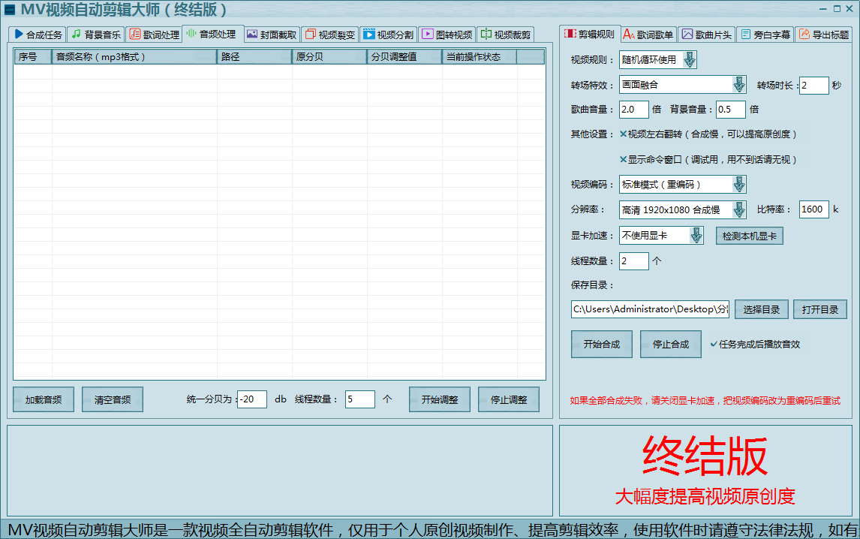Open the 视频编码 dropdown
Image resolution: width=860 pixels, height=539 pixels.
[738, 185]
